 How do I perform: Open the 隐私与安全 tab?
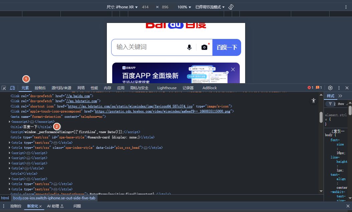(x=139, y=88)
